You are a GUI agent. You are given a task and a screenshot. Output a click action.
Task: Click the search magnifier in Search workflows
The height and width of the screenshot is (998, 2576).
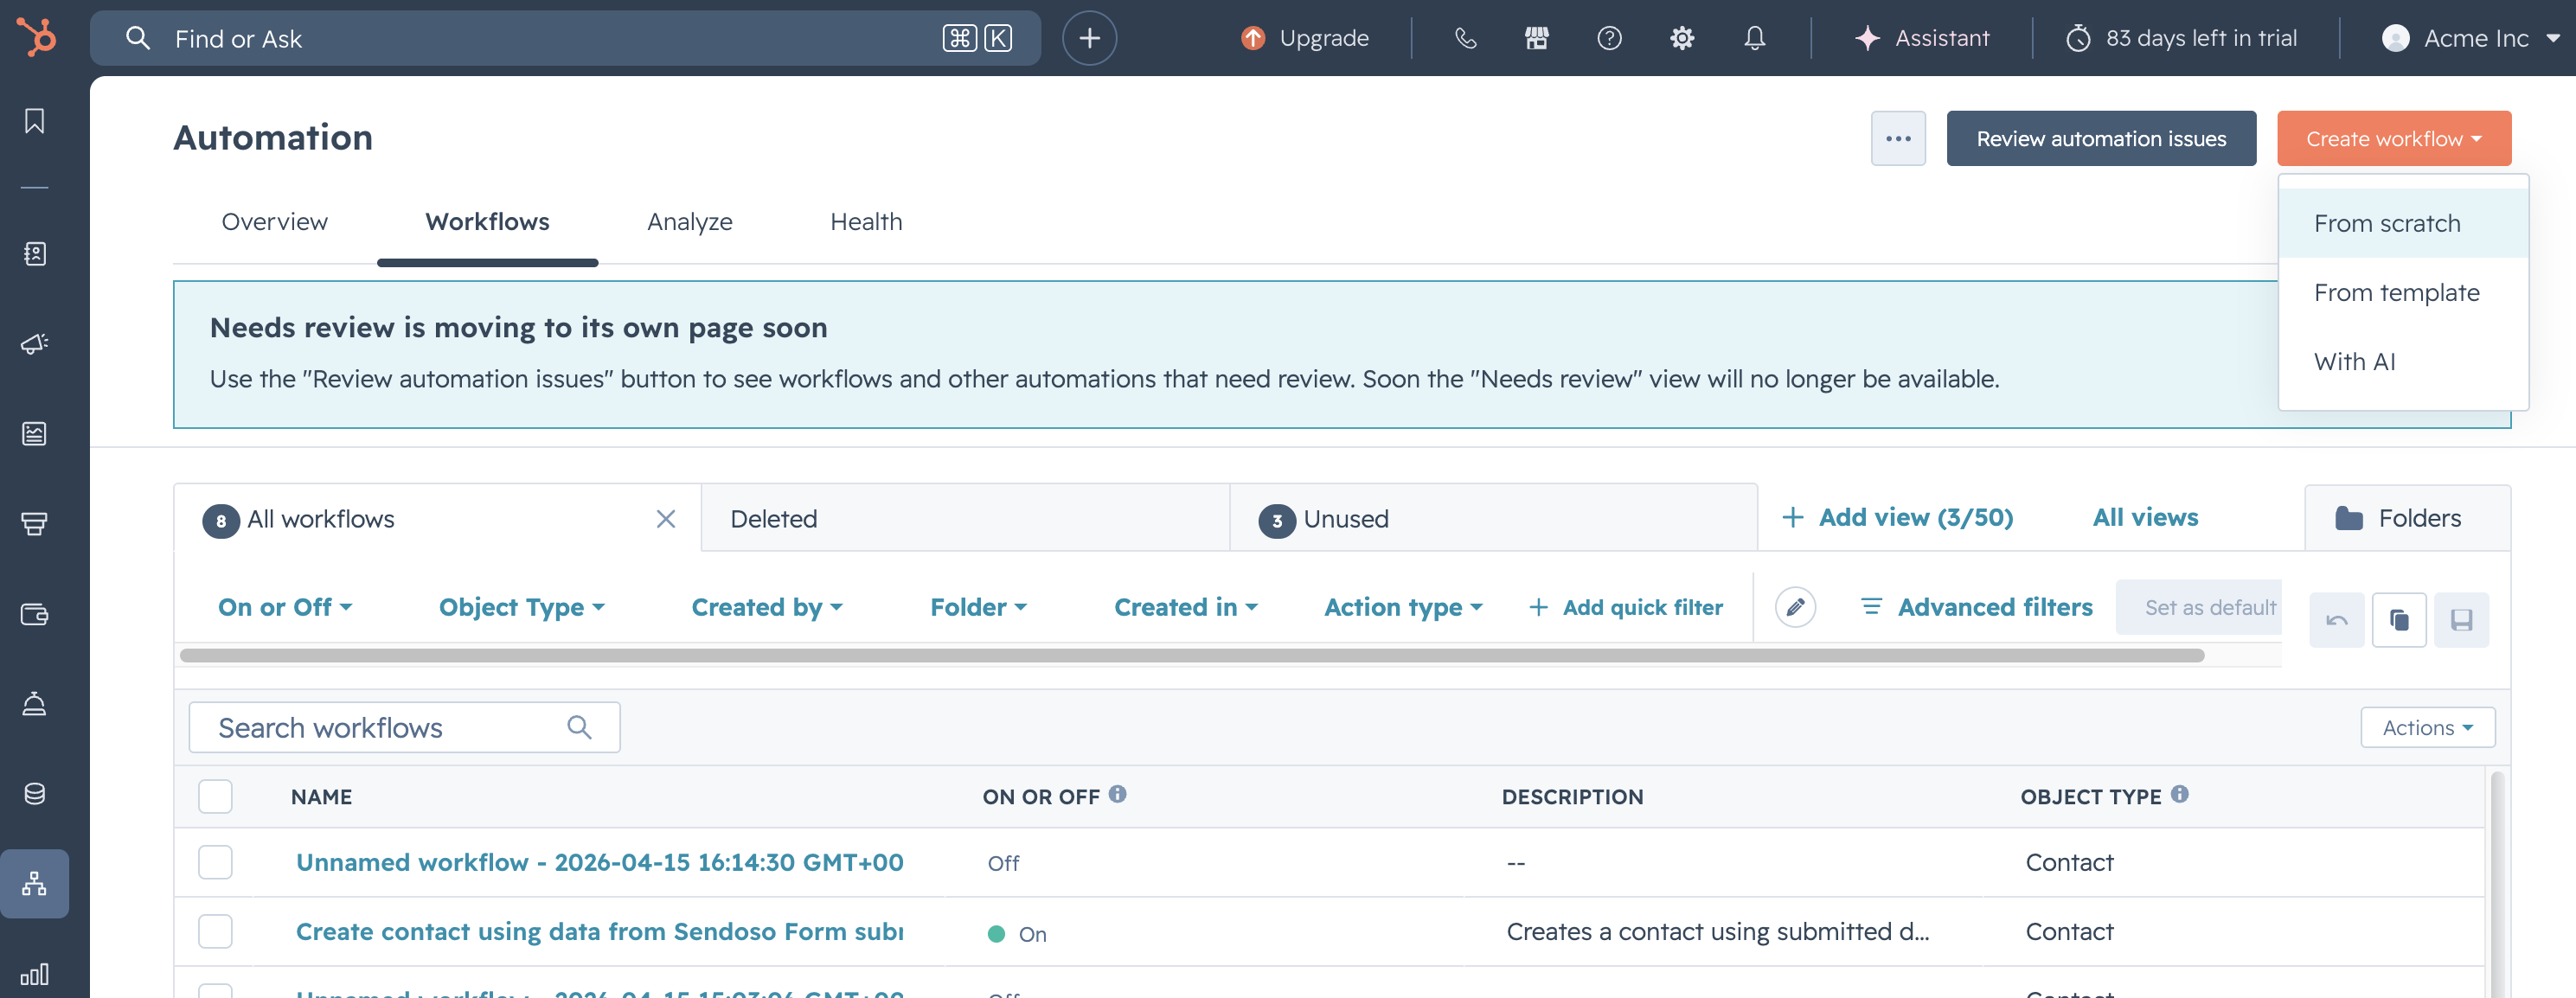click(x=579, y=727)
